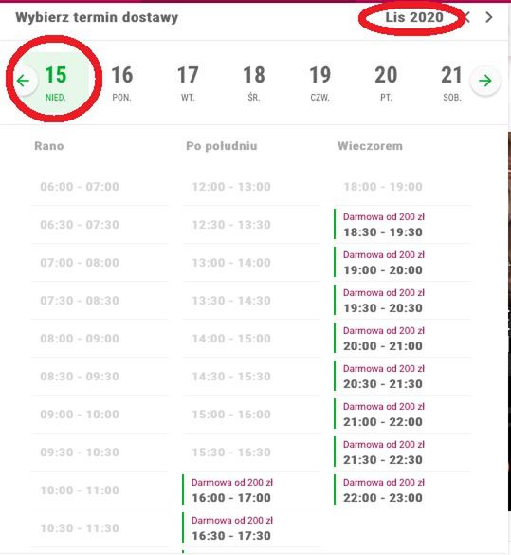Choose the 18:30 - 19:30 evening slot

pyautogui.click(x=402, y=225)
